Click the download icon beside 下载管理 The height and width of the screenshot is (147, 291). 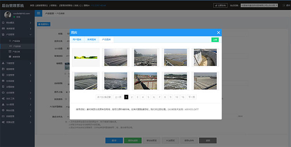(x=3, y=63)
